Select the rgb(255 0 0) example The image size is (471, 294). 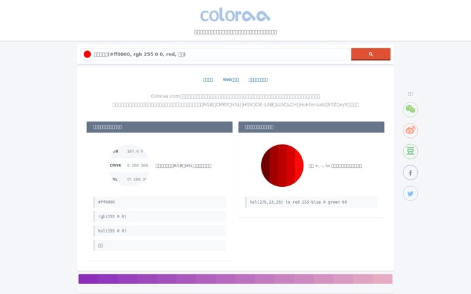click(160, 217)
